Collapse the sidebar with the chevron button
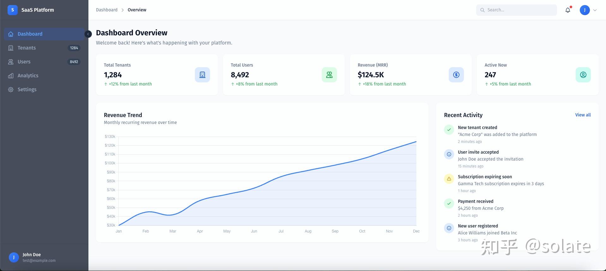Screen dimensions: 606x271 (x=88, y=34)
